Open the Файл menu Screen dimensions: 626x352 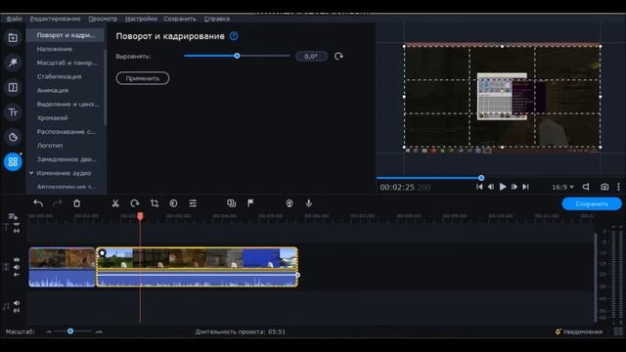[x=14, y=19]
